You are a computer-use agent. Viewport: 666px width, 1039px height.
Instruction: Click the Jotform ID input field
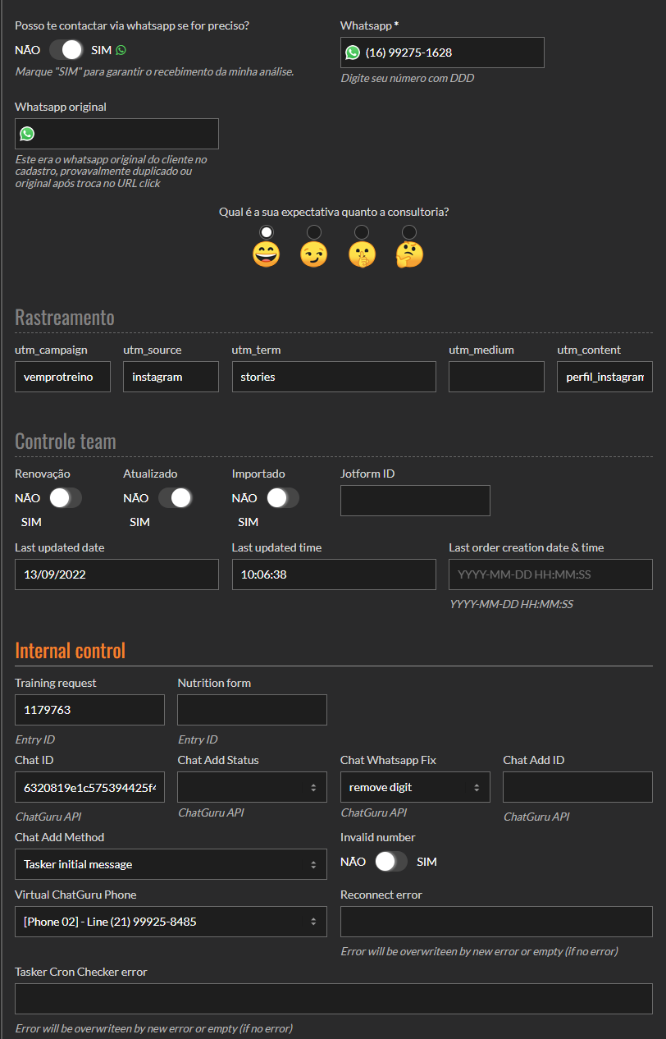click(x=415, y=501)
